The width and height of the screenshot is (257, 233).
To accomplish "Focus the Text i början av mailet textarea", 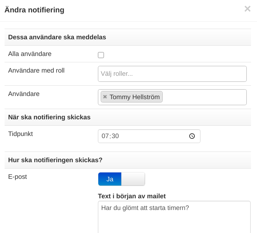I will (174, 217).
